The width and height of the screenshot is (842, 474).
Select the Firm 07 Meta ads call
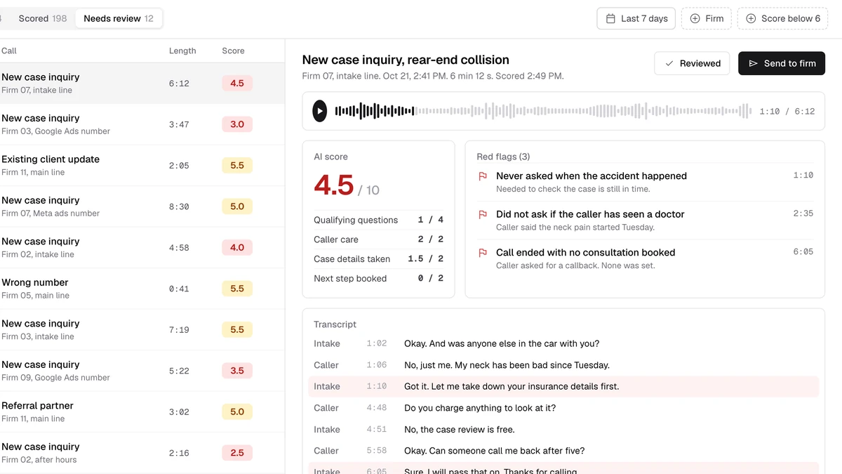pyautogui.click(x=142, y=206)
